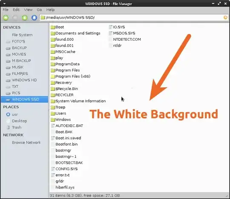Screen dimensions: 230x199
Task: Select the Boot folder icon
Action: 53,27
